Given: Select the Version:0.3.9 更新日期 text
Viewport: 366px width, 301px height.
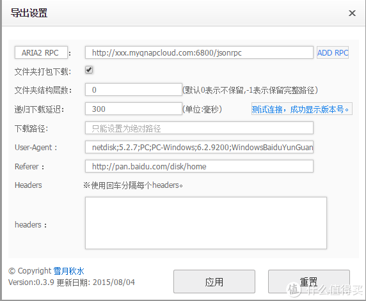Looking at the screenshot, I should coord(72,282).
